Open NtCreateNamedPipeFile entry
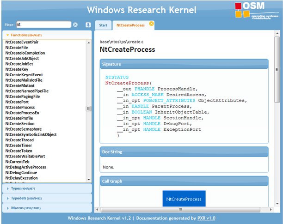The height and width of the screenshot is (224, 283). [27, 91]
